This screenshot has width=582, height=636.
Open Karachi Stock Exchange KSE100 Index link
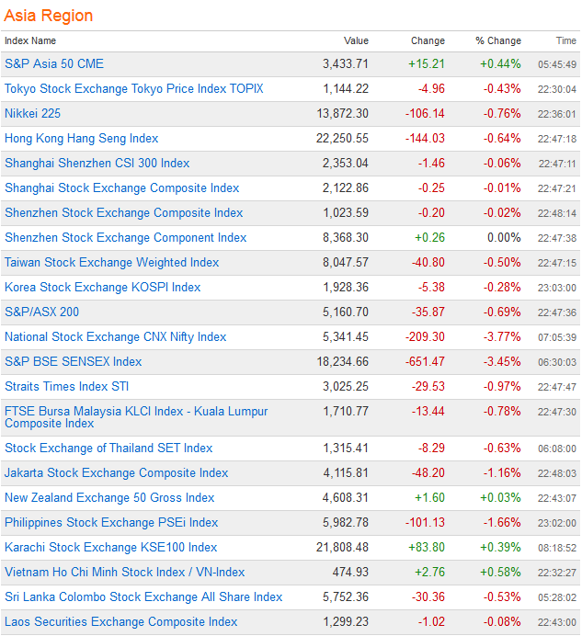[111, 547]
